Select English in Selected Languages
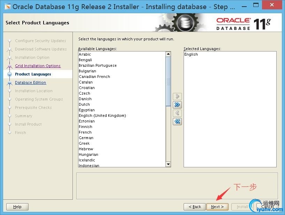Image resolution: width=285 pixels, height=215 pixels. [x=230, y=54]
